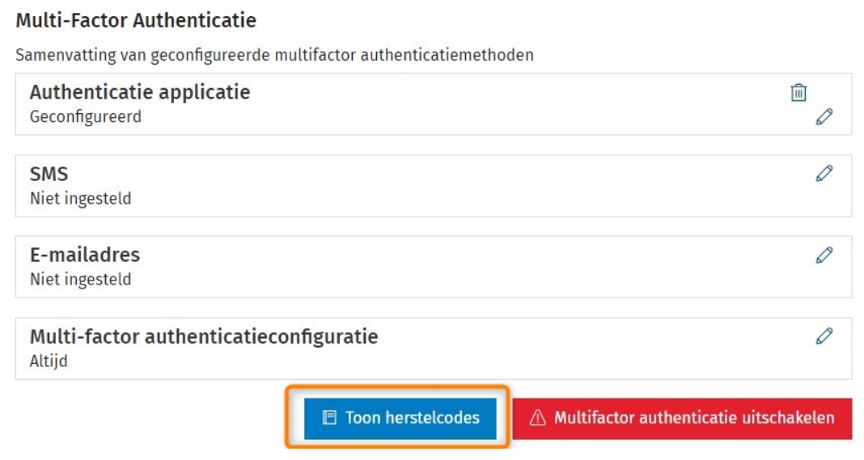
Task: Click the Altijd configuration value
Action: (49, 361)
